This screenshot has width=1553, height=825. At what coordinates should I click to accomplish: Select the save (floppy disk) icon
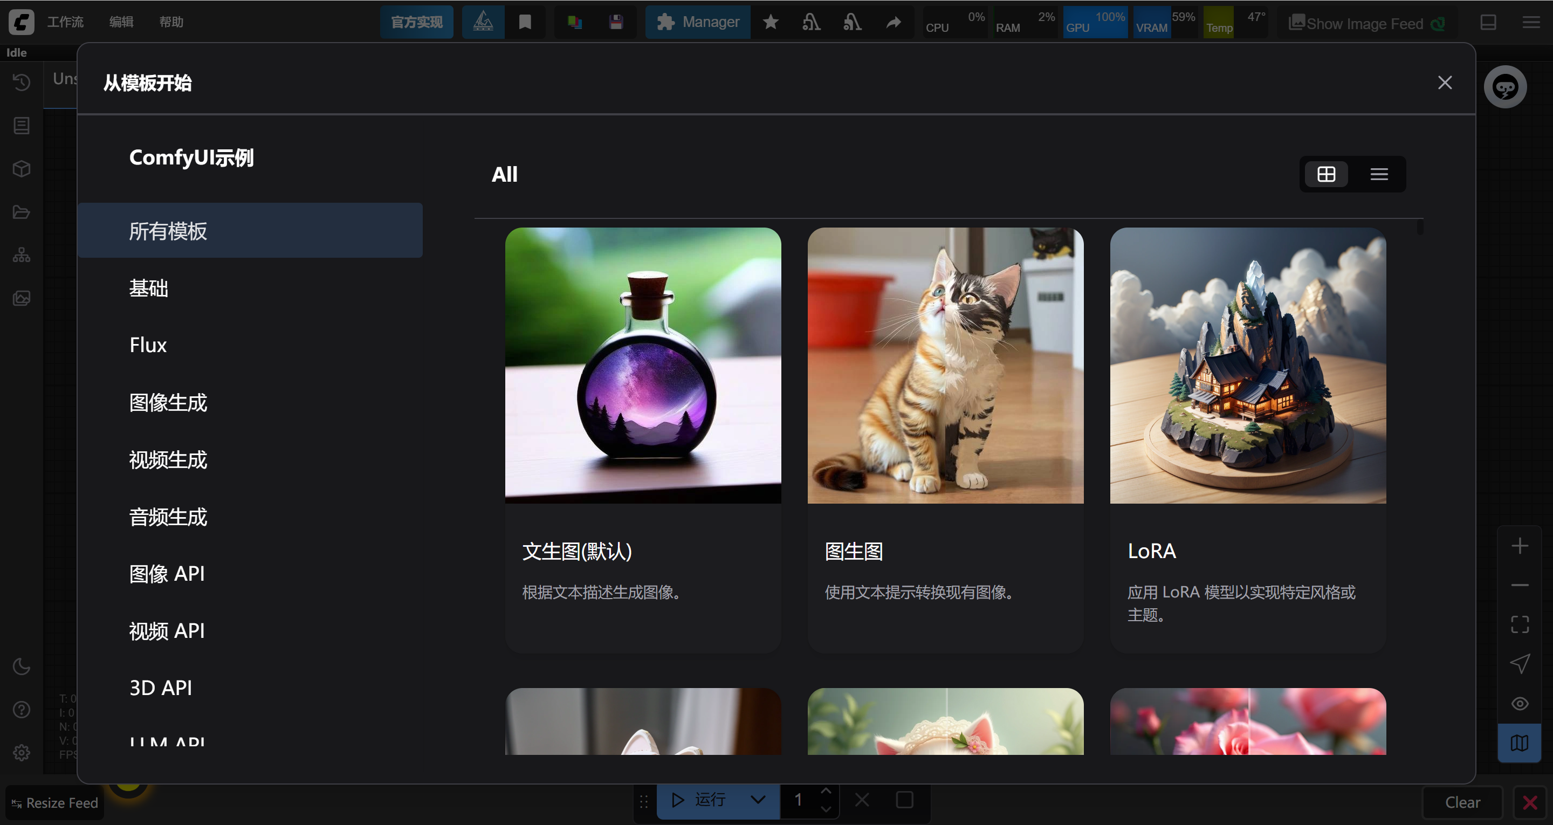click(x=617, y=22)
